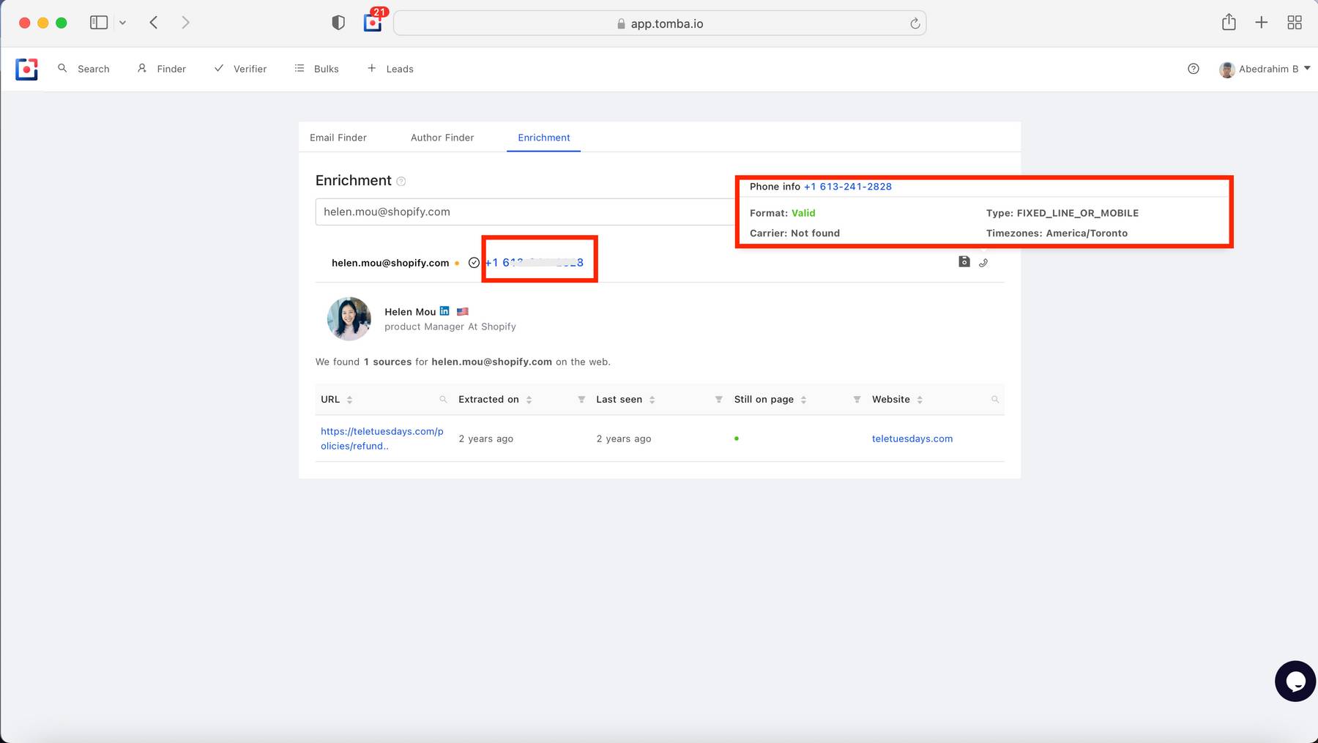Image resolution: width=1318 pixels, height=743 pixels.
Task: Click the verified checkmark icon next to email
Action: click(x=474, y=263)
